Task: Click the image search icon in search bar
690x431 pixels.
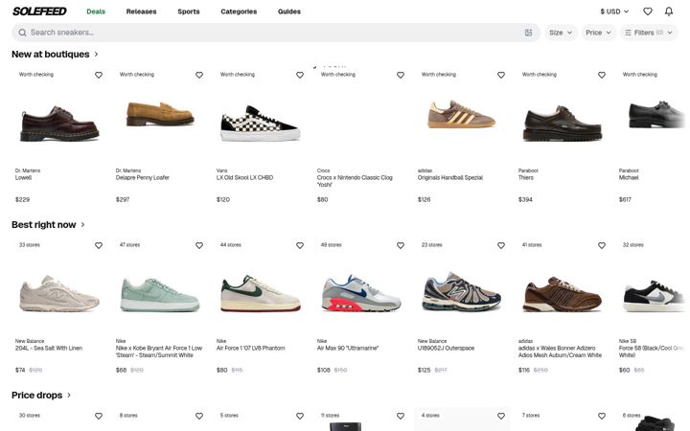Action: click(x=528, y=33)
